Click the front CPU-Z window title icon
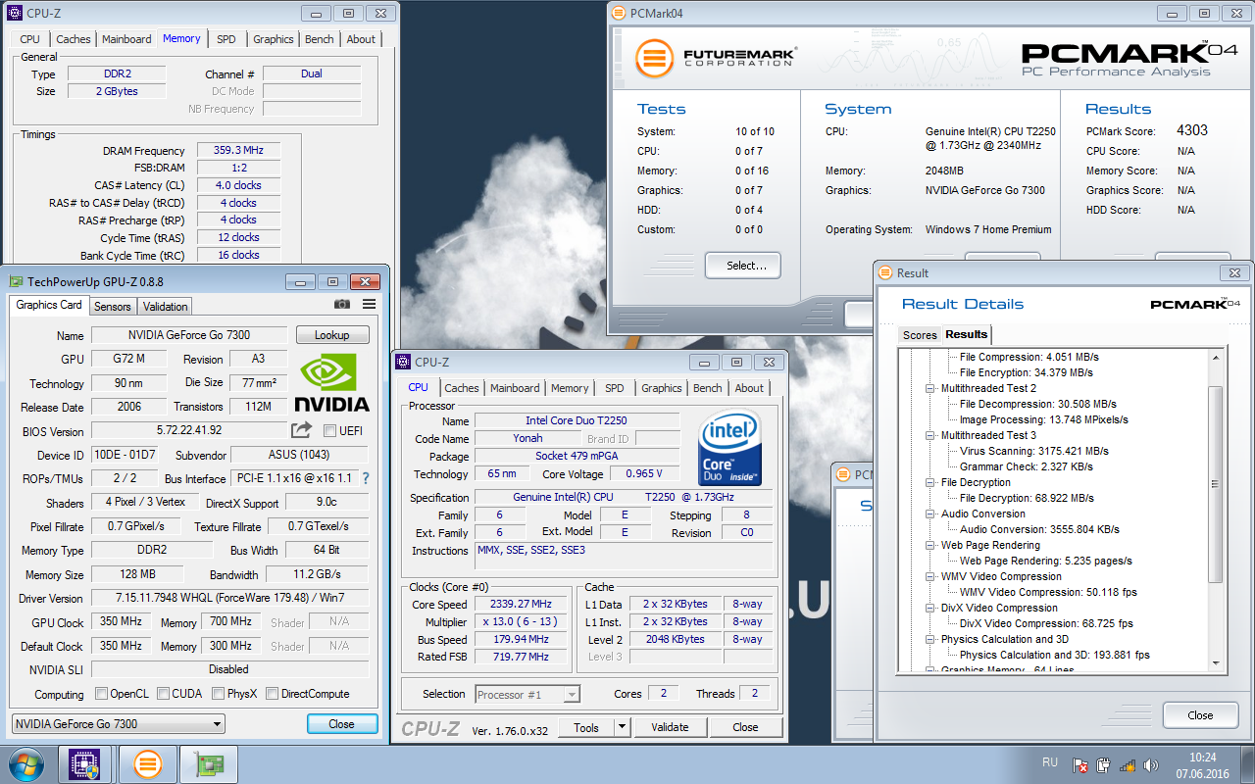This screenshot has width=1255, height=784. tap(403, 362)
